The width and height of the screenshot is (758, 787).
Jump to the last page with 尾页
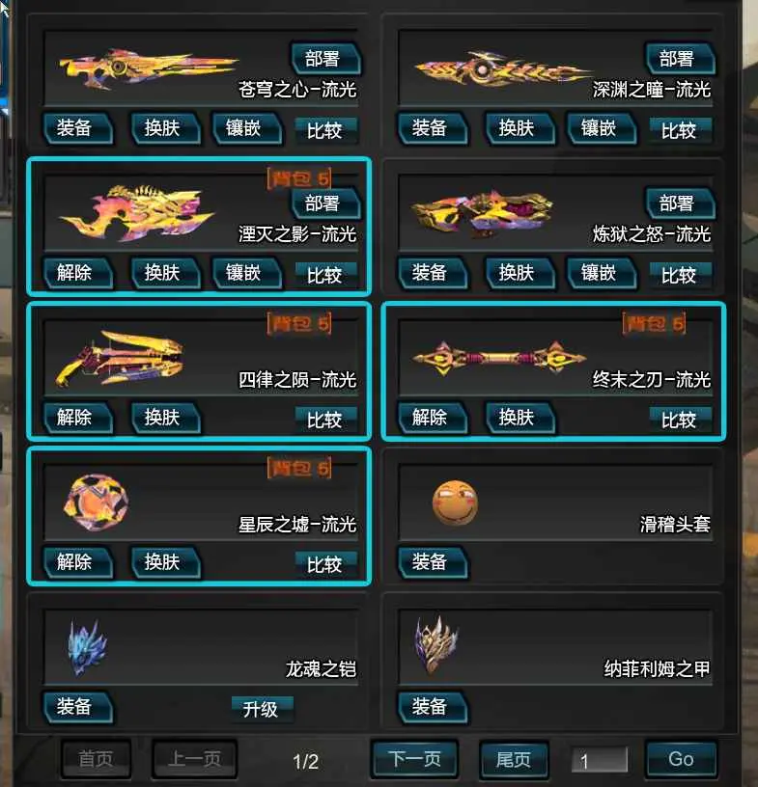(514, 759)
